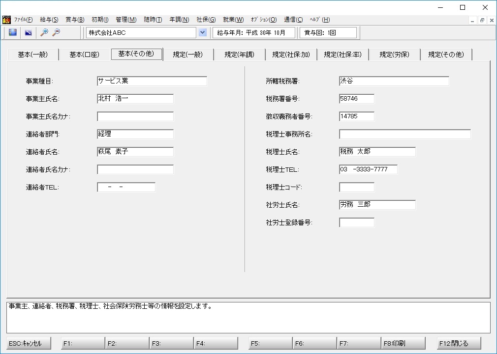Click the F6: function button
This screenshot has width=497, height=354.
click(x=314, y=343)
